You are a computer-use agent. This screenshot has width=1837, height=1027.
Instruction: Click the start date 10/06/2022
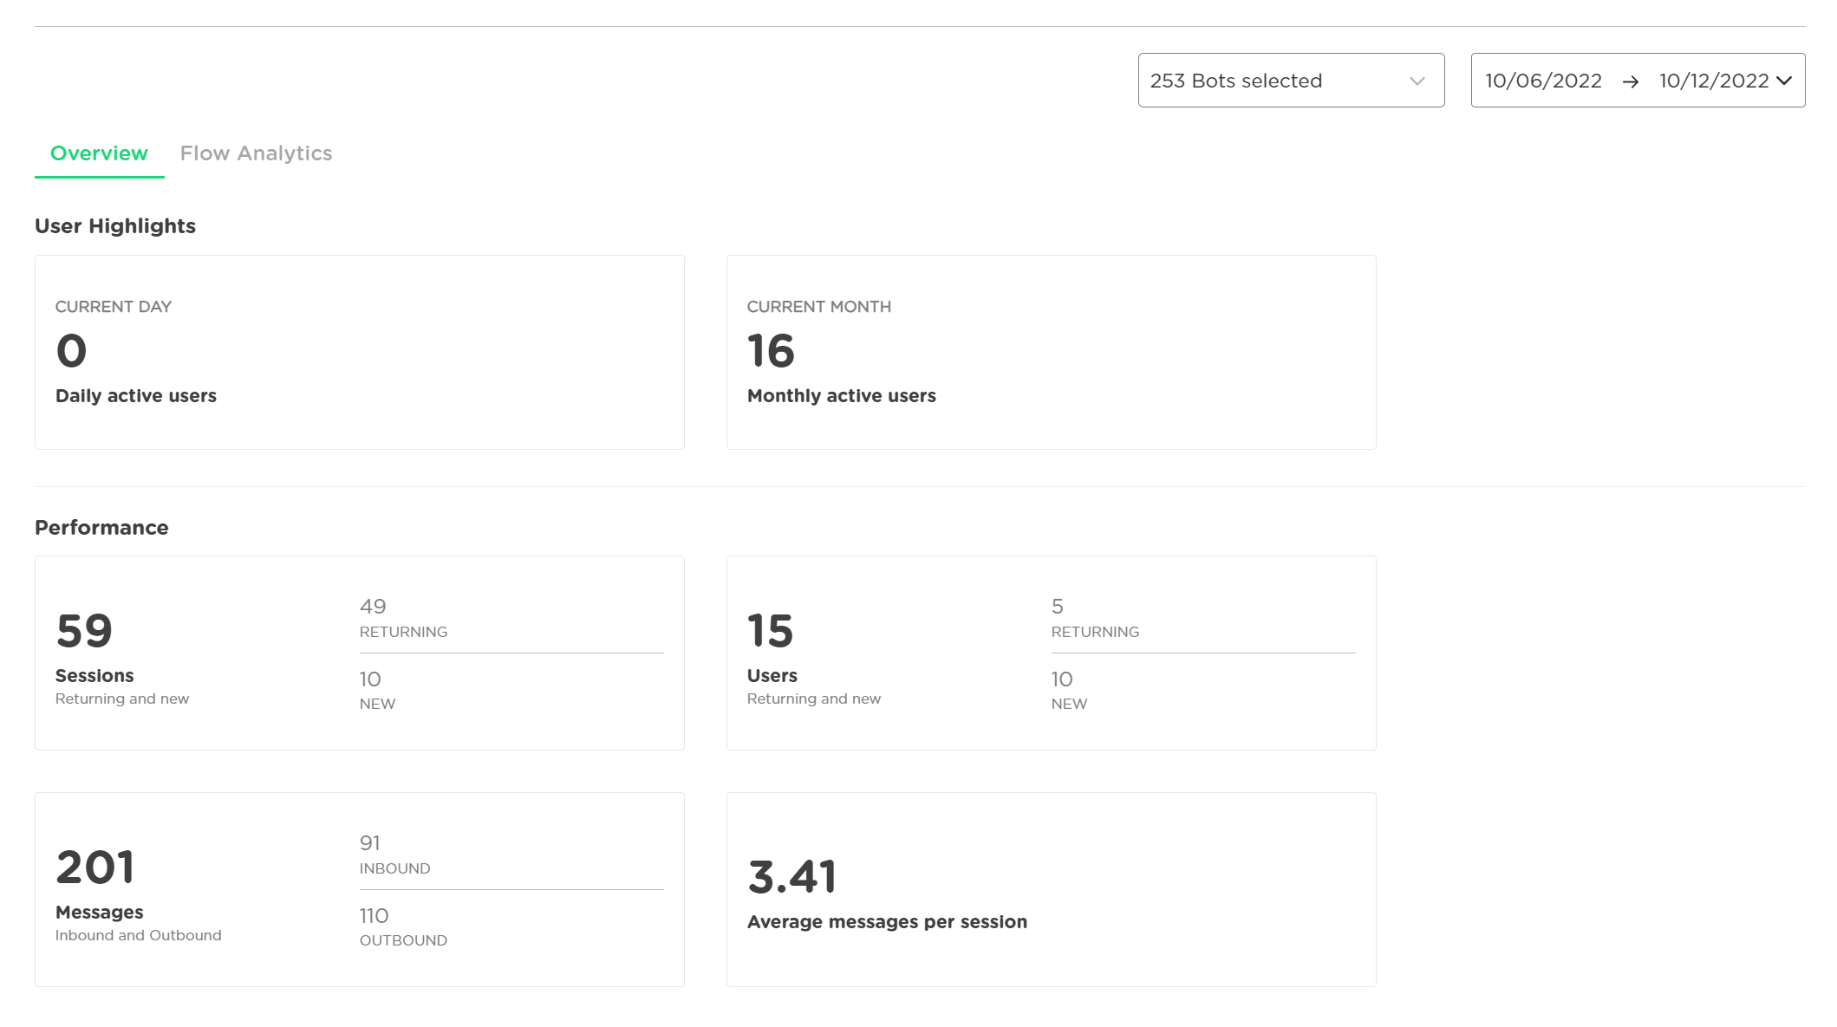pyautogui.click(x=1543, y=81)
